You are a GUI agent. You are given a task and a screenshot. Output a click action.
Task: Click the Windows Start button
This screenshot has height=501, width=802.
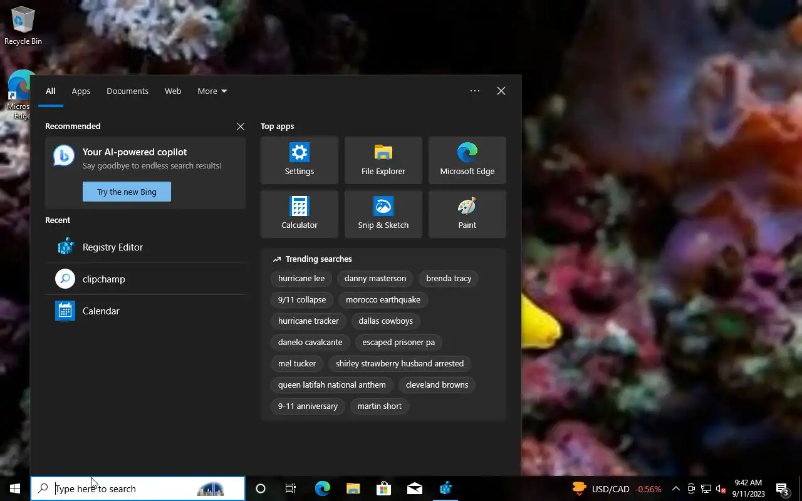15,488
